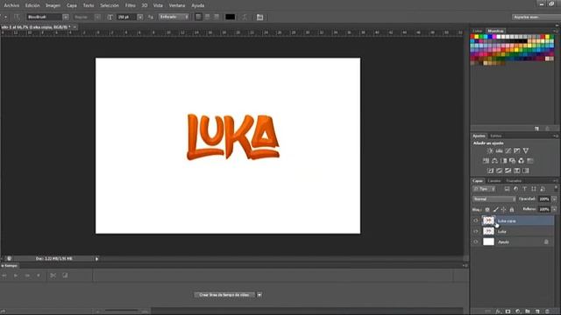Add a Black & White adjustment
Image resolution: width=561 pixels, height=315 pixels.
click(x=504, y=161)
